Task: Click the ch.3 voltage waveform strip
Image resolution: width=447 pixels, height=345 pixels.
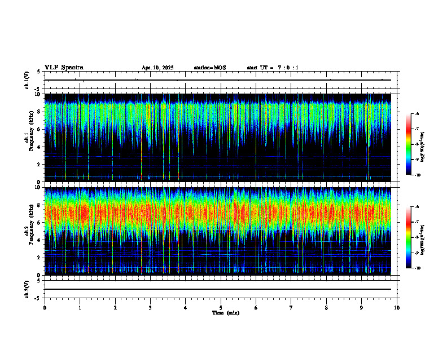Action: pos(222,289)
